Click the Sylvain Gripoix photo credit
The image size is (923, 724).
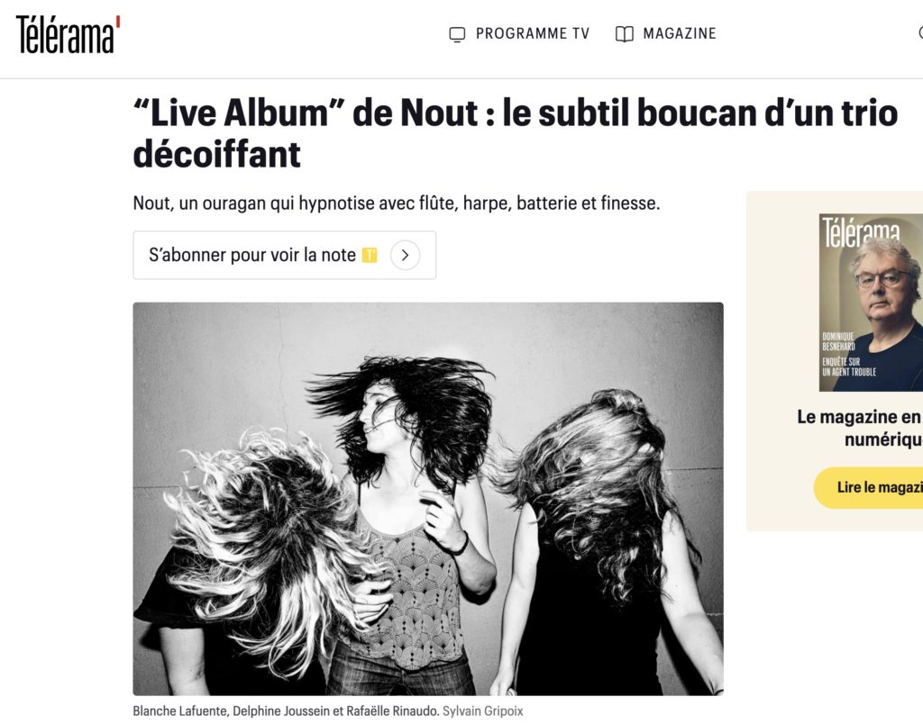coord(483,711)
